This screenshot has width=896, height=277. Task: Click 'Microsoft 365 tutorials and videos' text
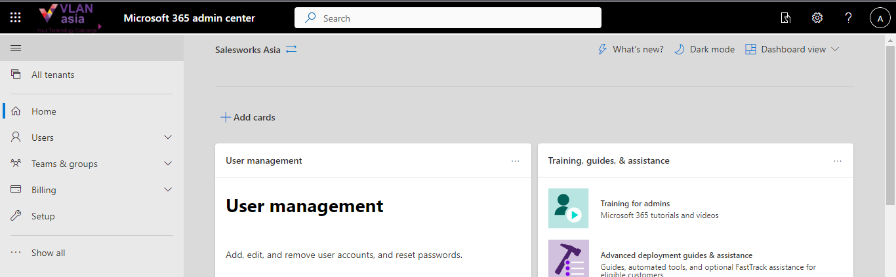pos(659,215)
